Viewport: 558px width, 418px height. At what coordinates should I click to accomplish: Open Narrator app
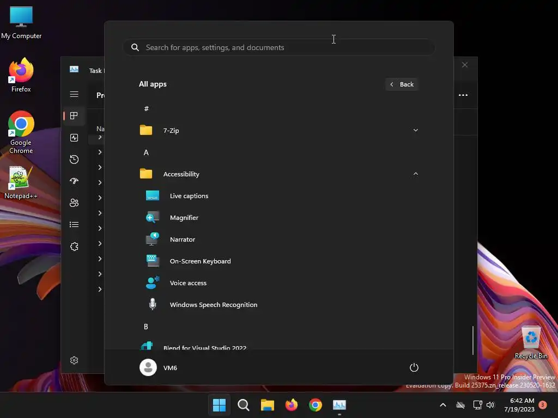coord(278,239)
